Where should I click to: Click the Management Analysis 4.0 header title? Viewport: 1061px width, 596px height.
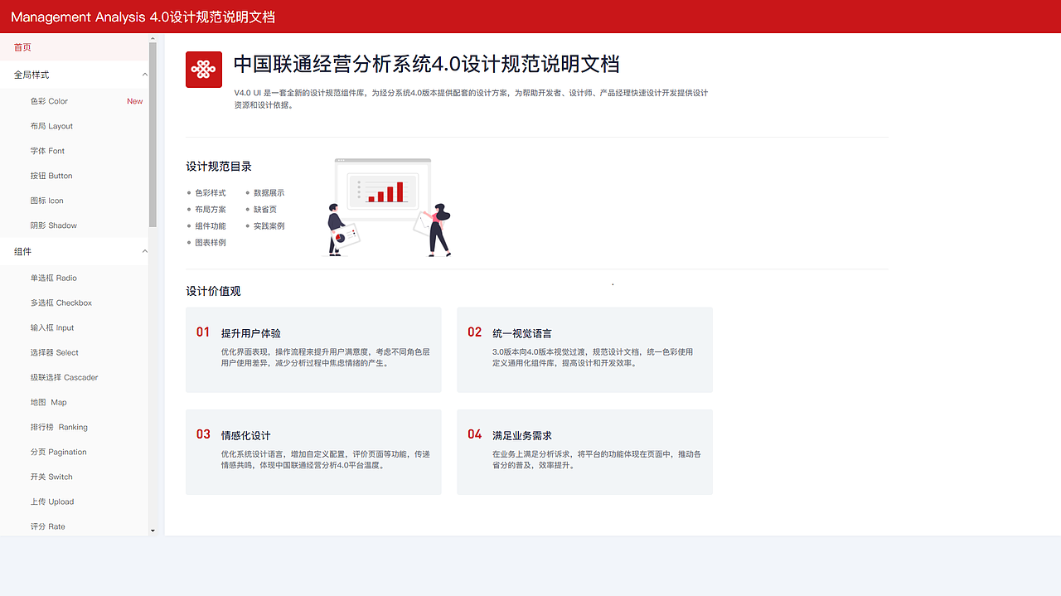click(143, 17)
